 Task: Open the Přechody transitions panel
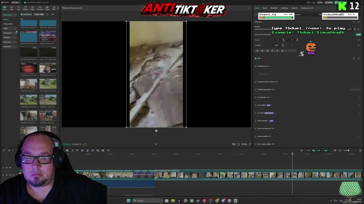[40, 8]
